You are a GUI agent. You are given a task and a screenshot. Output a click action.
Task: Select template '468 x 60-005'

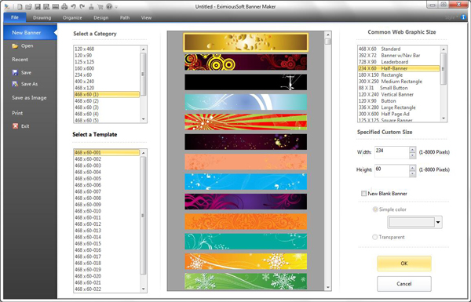point(107,179)
